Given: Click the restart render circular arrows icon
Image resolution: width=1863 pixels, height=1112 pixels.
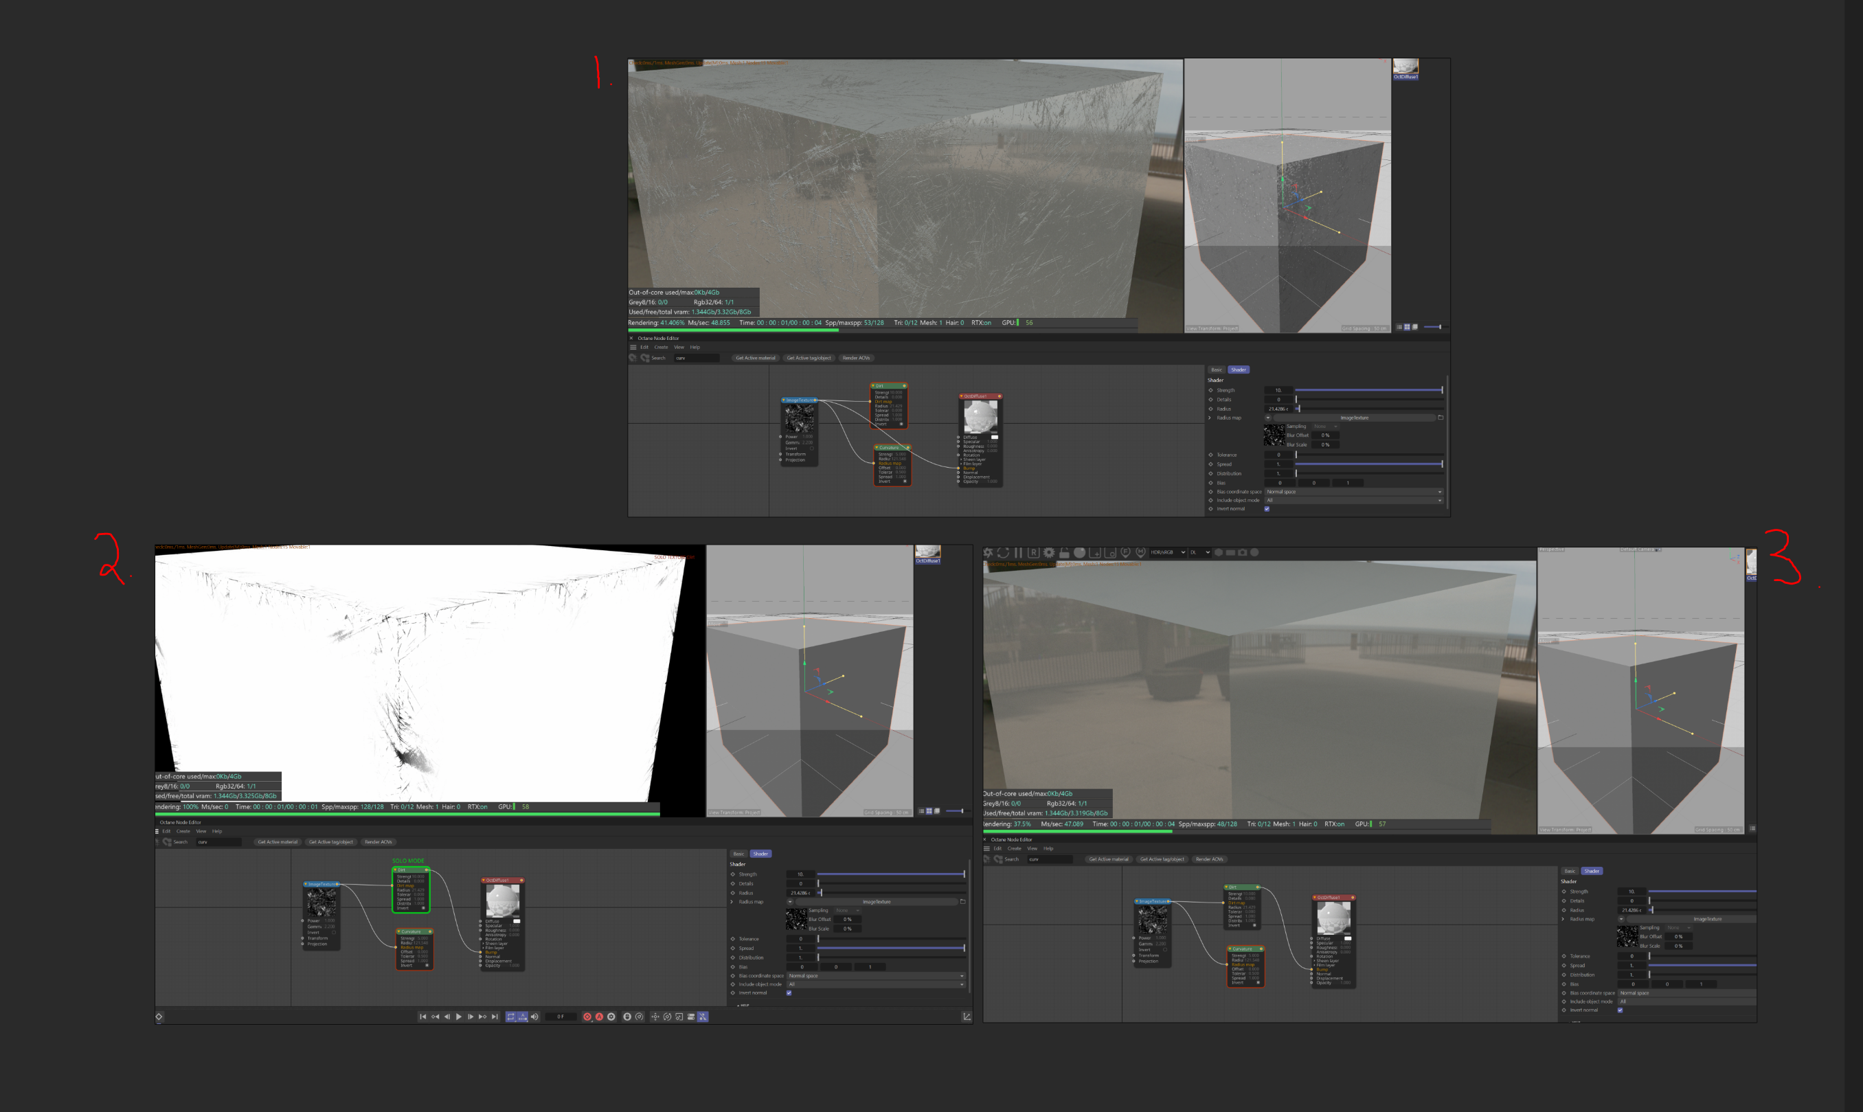Looking at the screenshot, I should 1004,552.
